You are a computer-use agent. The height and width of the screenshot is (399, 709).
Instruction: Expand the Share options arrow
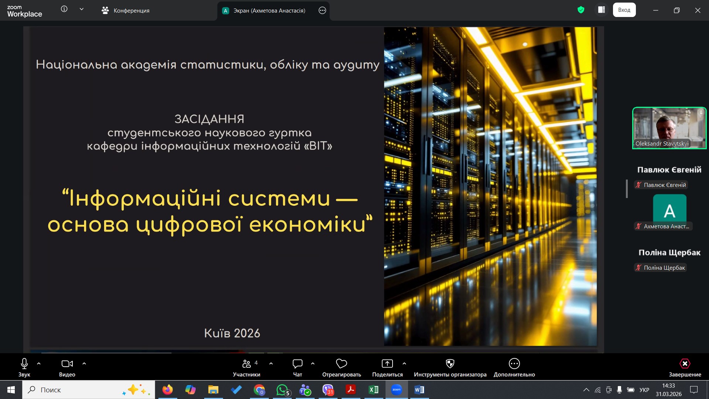404,364
